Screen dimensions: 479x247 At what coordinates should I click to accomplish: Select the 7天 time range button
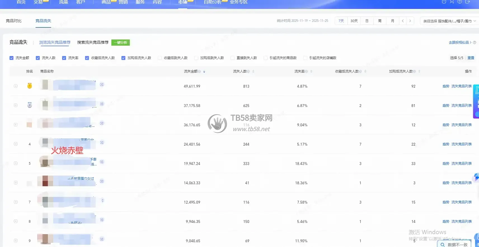pyautogui.click(x=341, y=21)
